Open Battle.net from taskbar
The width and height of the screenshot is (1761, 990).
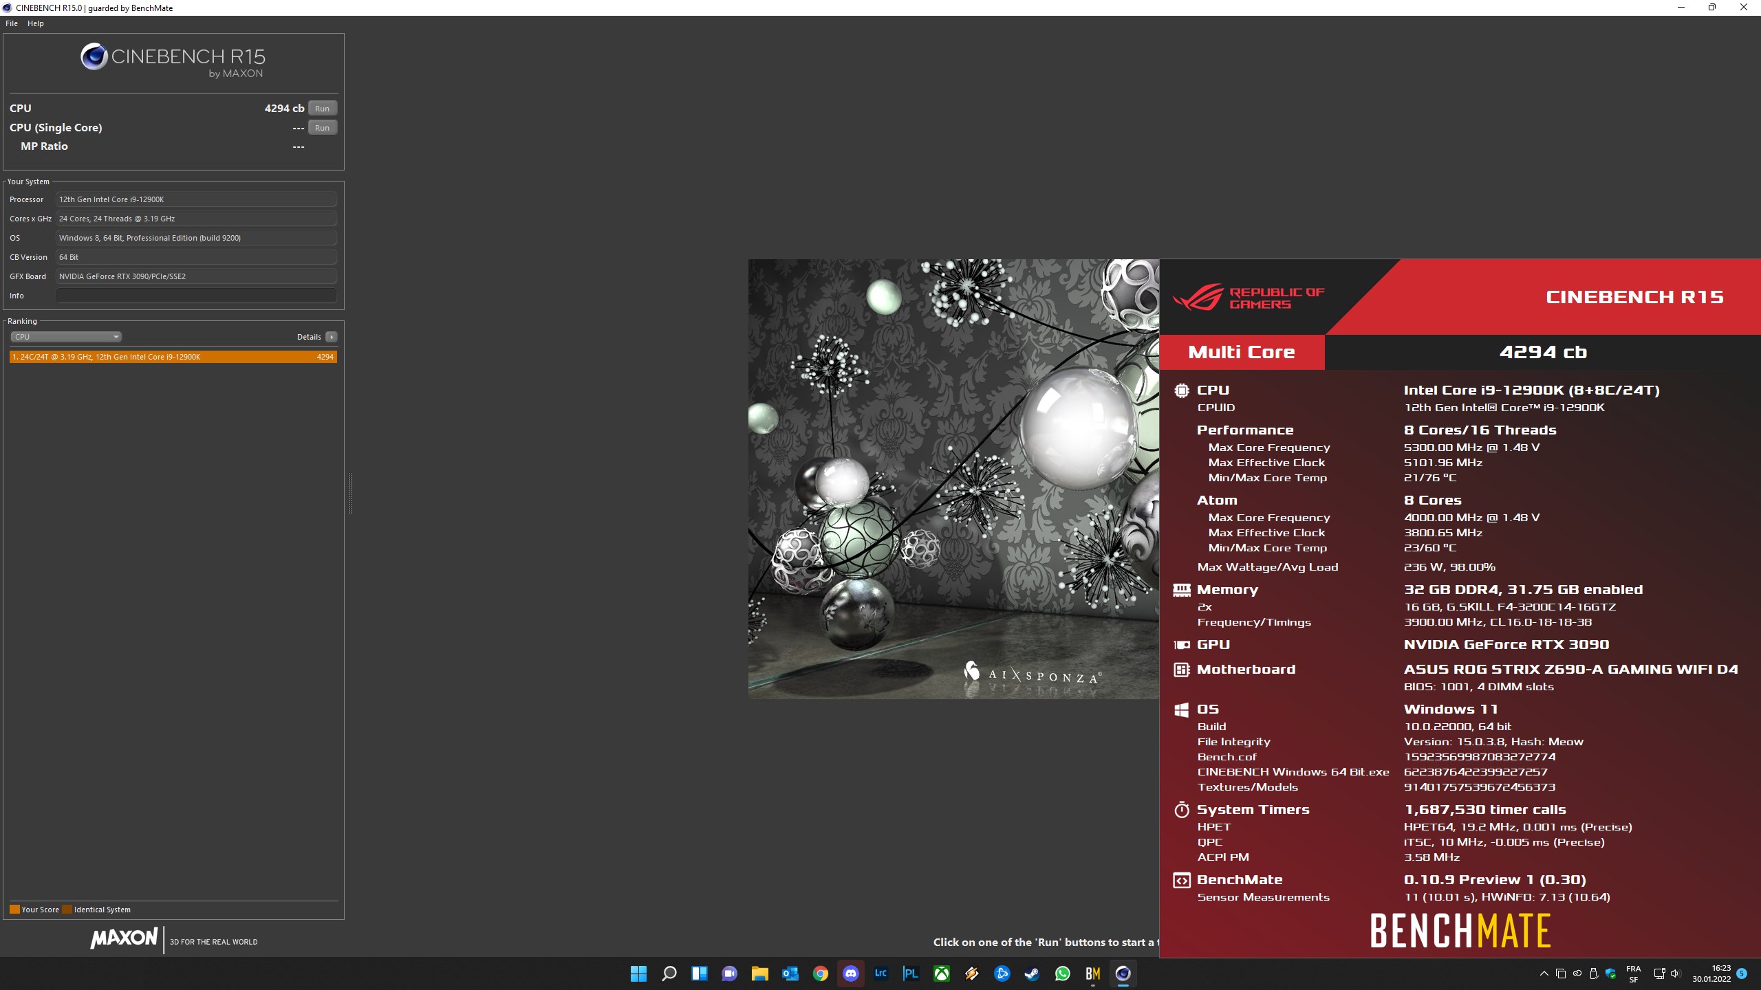1002,973
